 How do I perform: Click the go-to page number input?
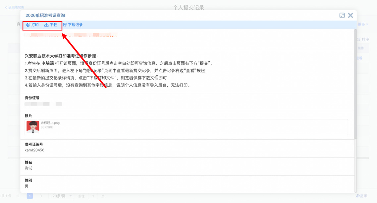(x=93, y=196)
